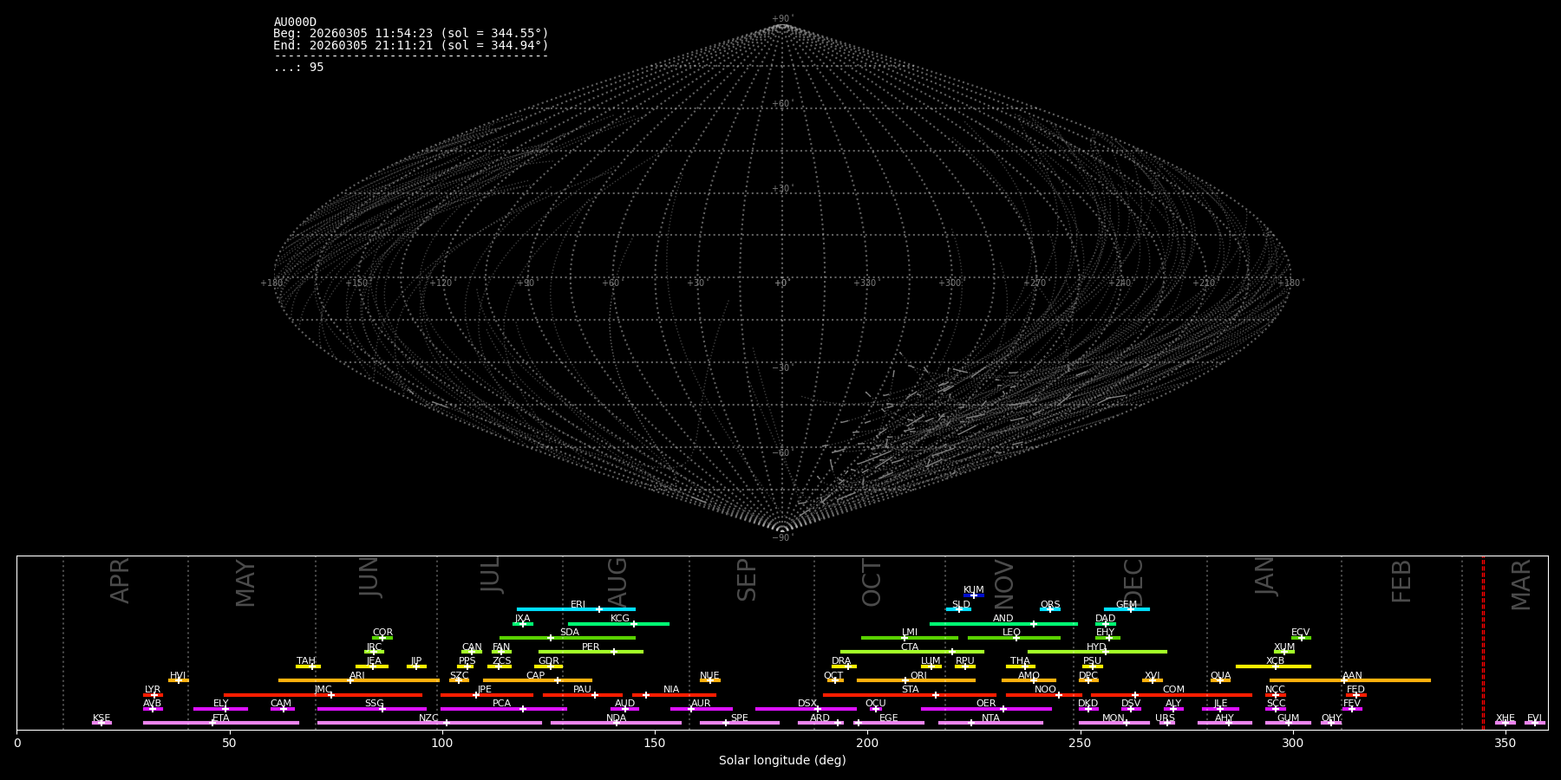The height and width of the screenshot is (780, 1561).
Task: Click the 350 tick on solar longitude axis
Action: coord(1505,743)
